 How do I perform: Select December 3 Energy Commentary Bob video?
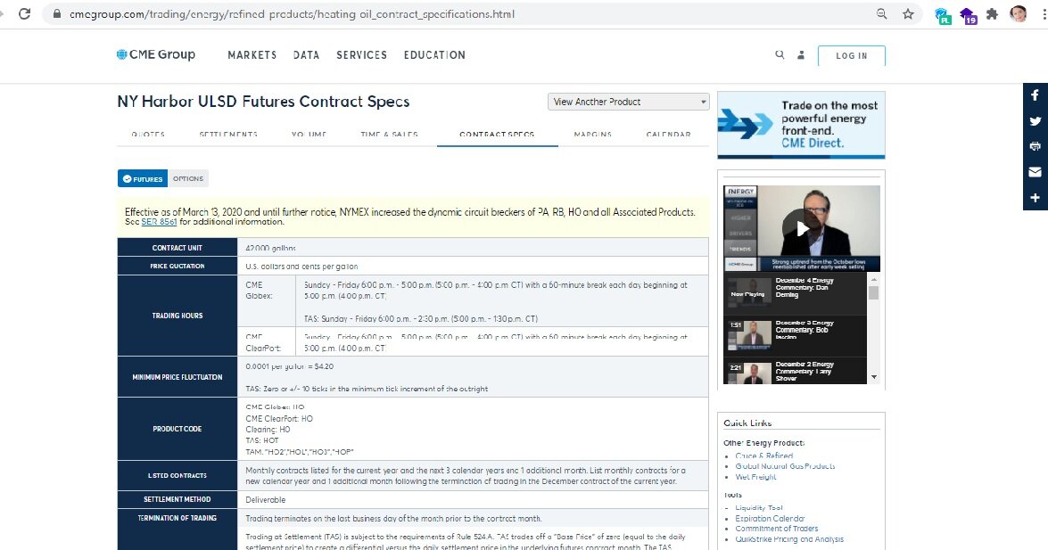pyautogui.click(x=796, y=336)
